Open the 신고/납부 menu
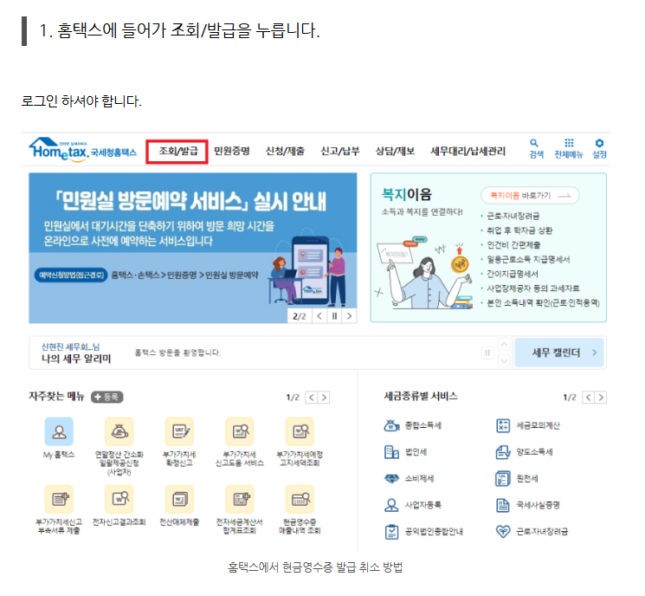The width and height of the screenshot is (645, 596). [340, 151]
